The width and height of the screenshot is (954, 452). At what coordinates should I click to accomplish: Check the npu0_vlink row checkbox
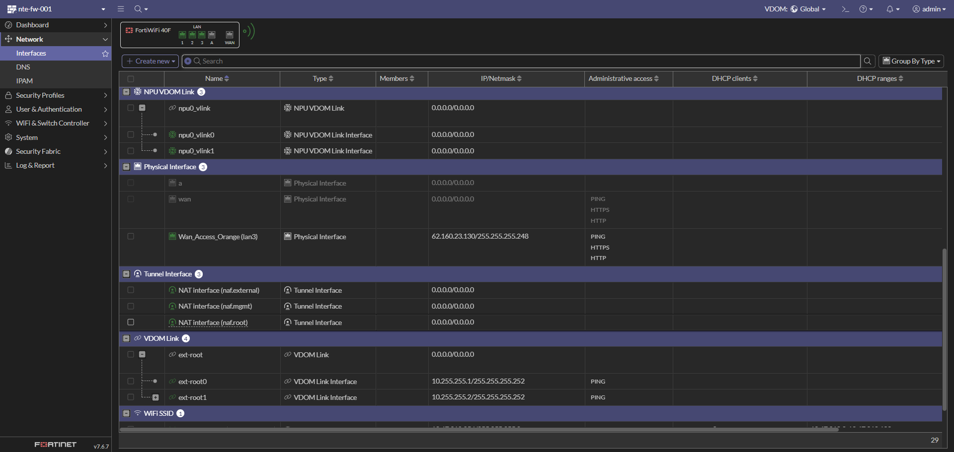coord(131,108)
